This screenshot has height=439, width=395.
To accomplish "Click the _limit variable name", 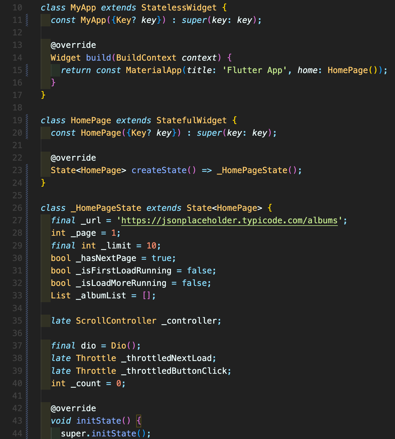I will click(x=116, y=246).
